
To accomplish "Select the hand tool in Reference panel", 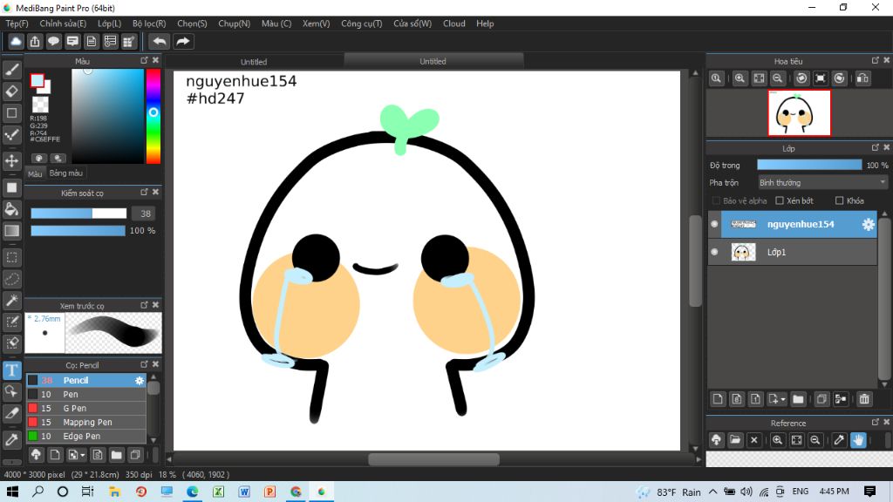I will click(858, 440).
